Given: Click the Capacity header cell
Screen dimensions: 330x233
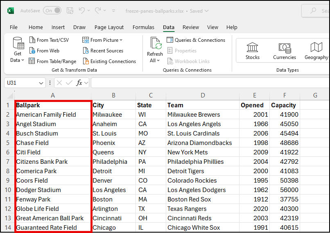Looking at the screenshot, I should coord(285,105).
